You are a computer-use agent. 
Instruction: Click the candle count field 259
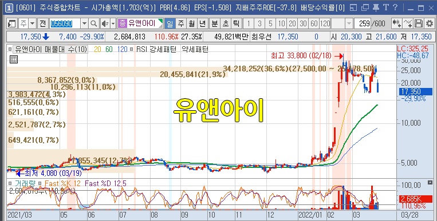[x=363, y=23]
